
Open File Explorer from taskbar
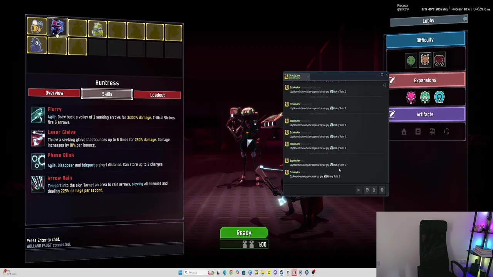point(262,273)
